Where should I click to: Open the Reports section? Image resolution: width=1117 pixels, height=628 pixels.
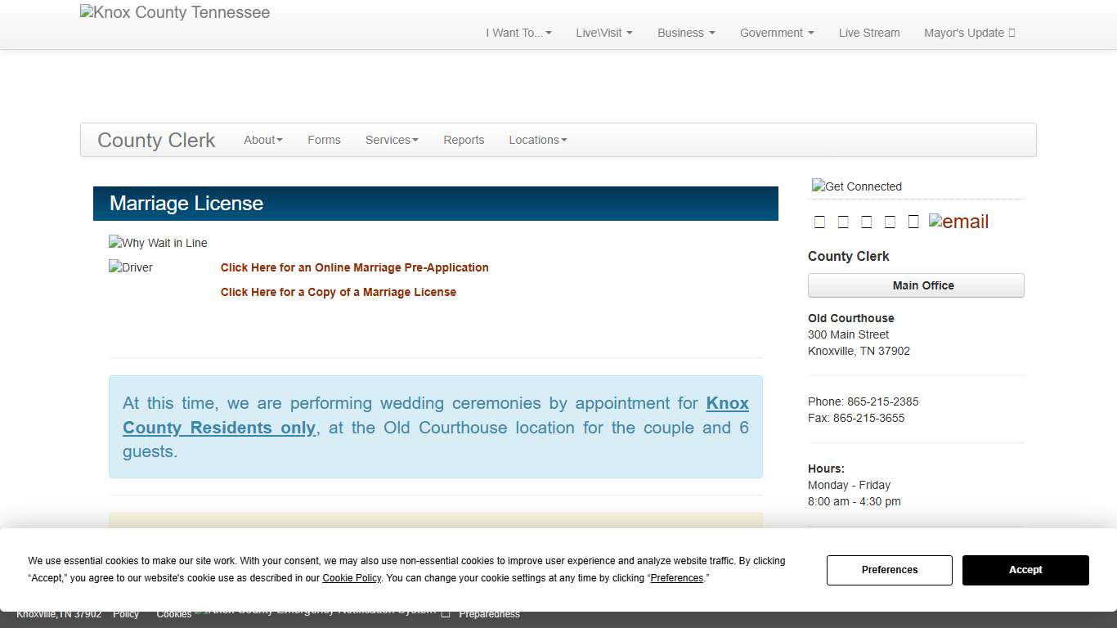point(464,140)
